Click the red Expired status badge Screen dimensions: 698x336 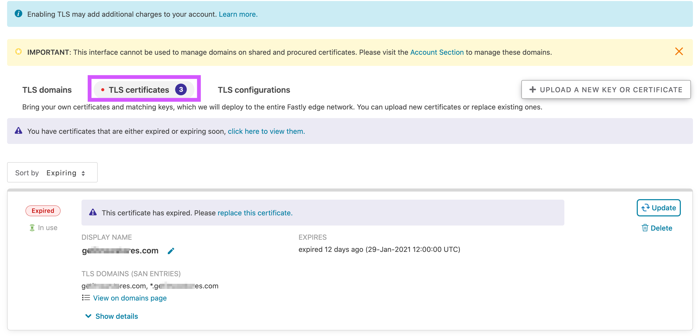pos(43,211)
